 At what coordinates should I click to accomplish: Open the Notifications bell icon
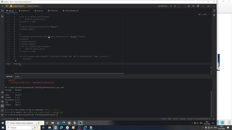point(214,10)
